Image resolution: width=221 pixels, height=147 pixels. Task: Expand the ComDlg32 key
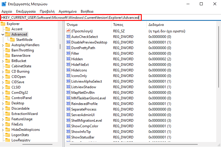(x=3, y=93)
